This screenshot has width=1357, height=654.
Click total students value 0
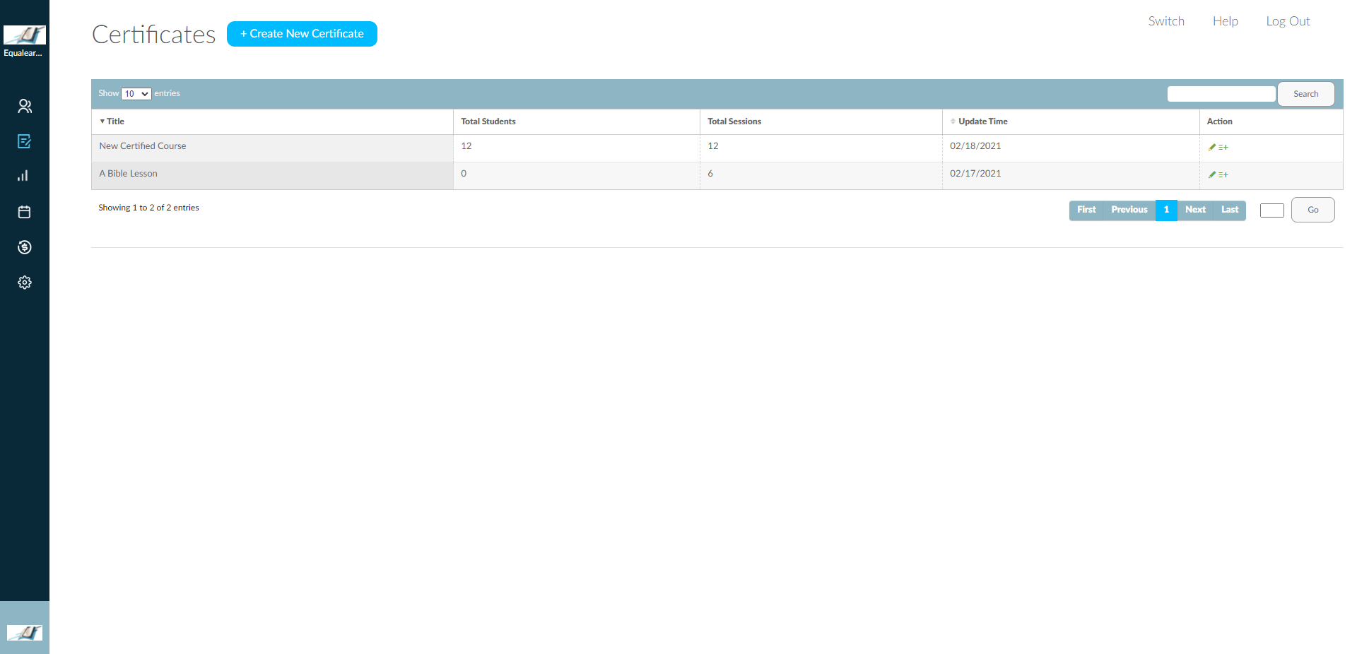point(464,174)
